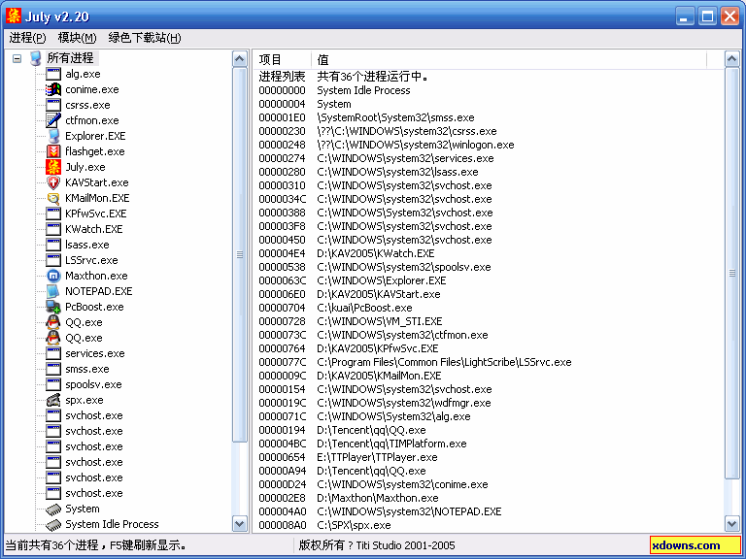This screenshot has height=559, width=746.
Task: Click the 值 column header
Action: point(509,60)
